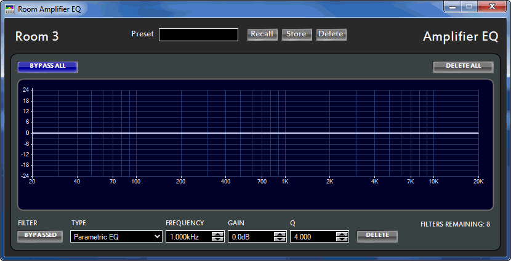511x261 pixels.
Task: Click the Recall preset button
Action: [x=262, y=34]
